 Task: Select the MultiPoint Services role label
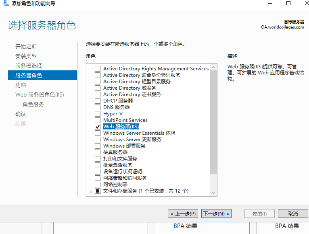point(125,120)
